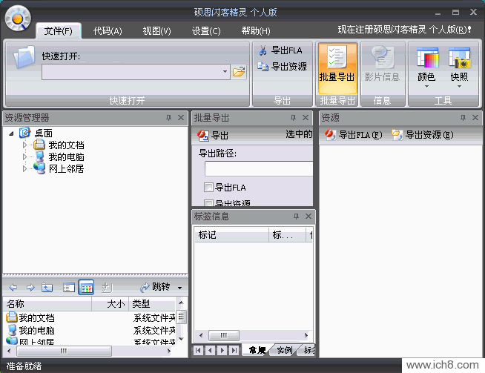This screenshot has width=485, height=373.
Task: Open the 帮助(H) menu
Action: pyautogui.click(x=256, y=30)
